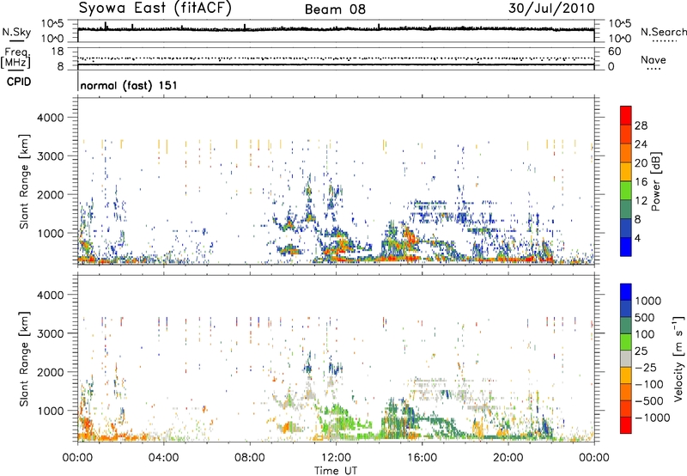Click the "28" tick on Power color bar
Screen dimensions: 687x476
coord(641,125)
